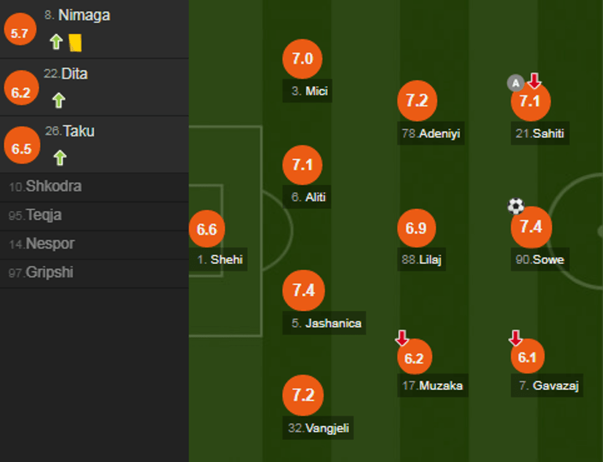Click the goal ball icon above Sowe
The width and height of the screenshot is (603, 462).
pos(516,206)
